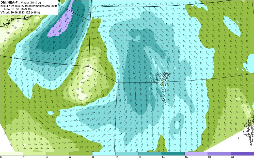Click the 'VT: þri. 20.06.2023 12Z' valid time

coord(15,12)
